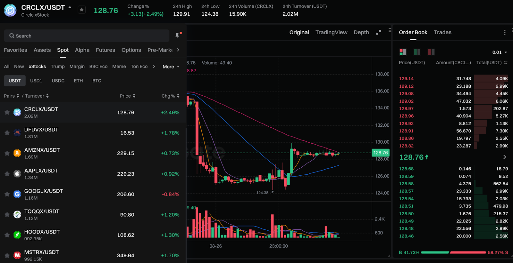The image size is (513, 263).
Task: Sort list by Turnover
Action: [x=37, y=96]
